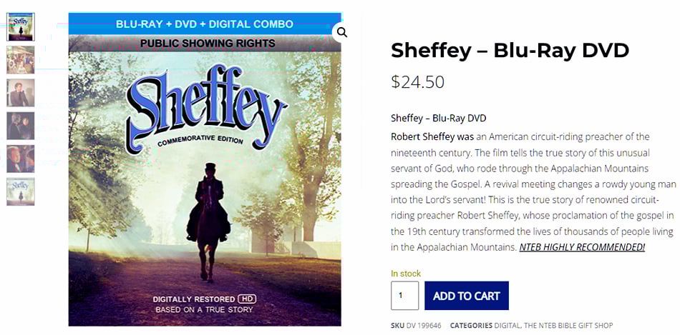Open the second gallery thumbnail with crowd scene
Screen dimensions: 680x335
21,60
